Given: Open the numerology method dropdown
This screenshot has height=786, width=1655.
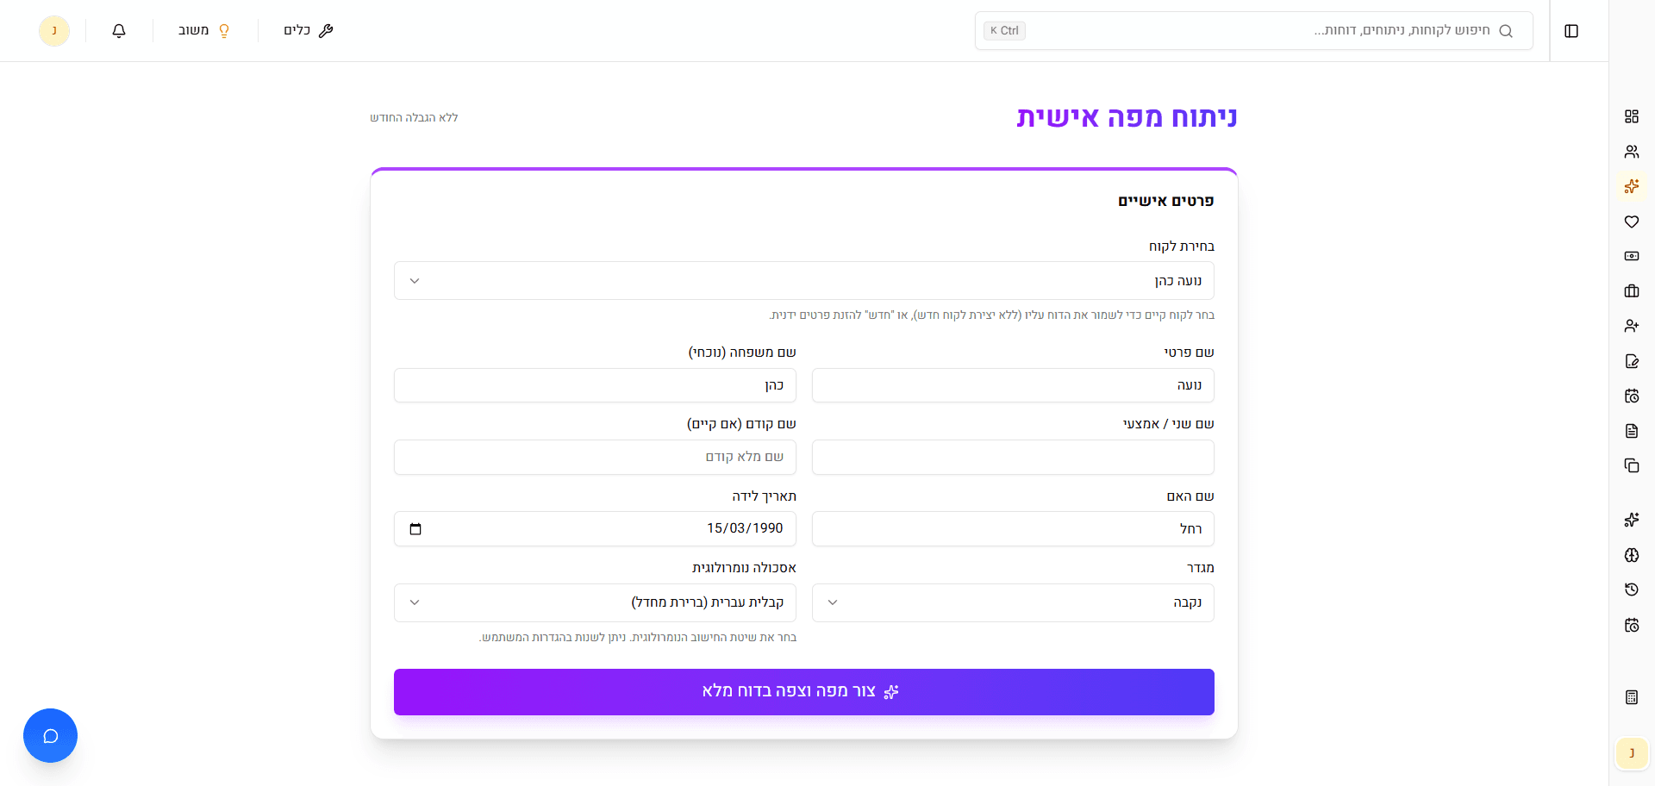Looking at the screenshot, I should tap(595, 602).
